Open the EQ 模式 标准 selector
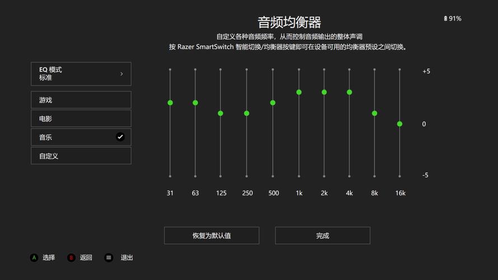Screen dimensions: 498x280 pyautogui.click(x=81, y=74)
